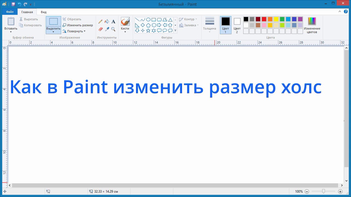Screen dimensions: 351x197
Task: Click the rectangular selection tool icon
Action: 53,21
